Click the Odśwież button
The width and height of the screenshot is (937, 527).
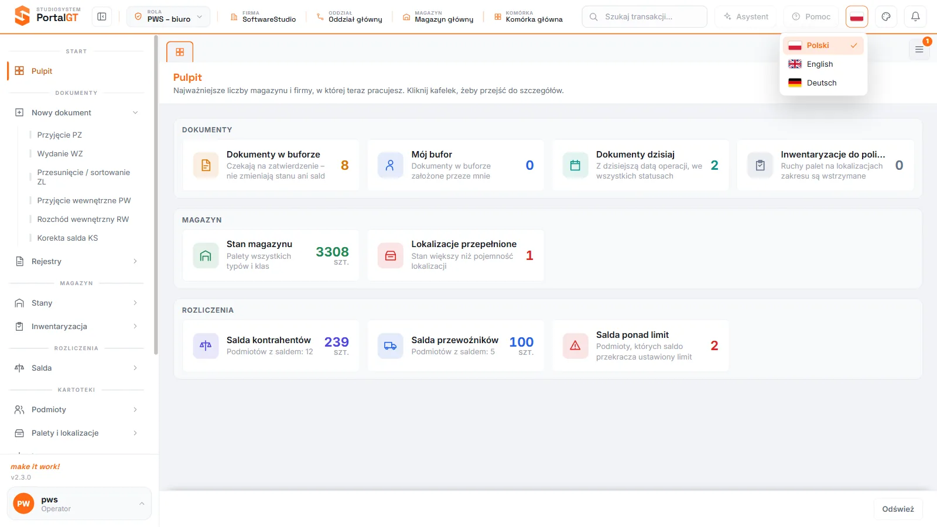click(898, 509)
